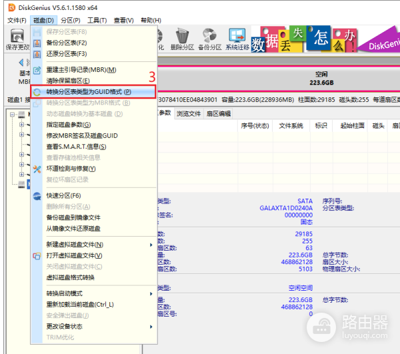Click the Bad Track Detection wrench icon
Image resolution: width=400 pixels, height=354 pixels.
point(37,169)
